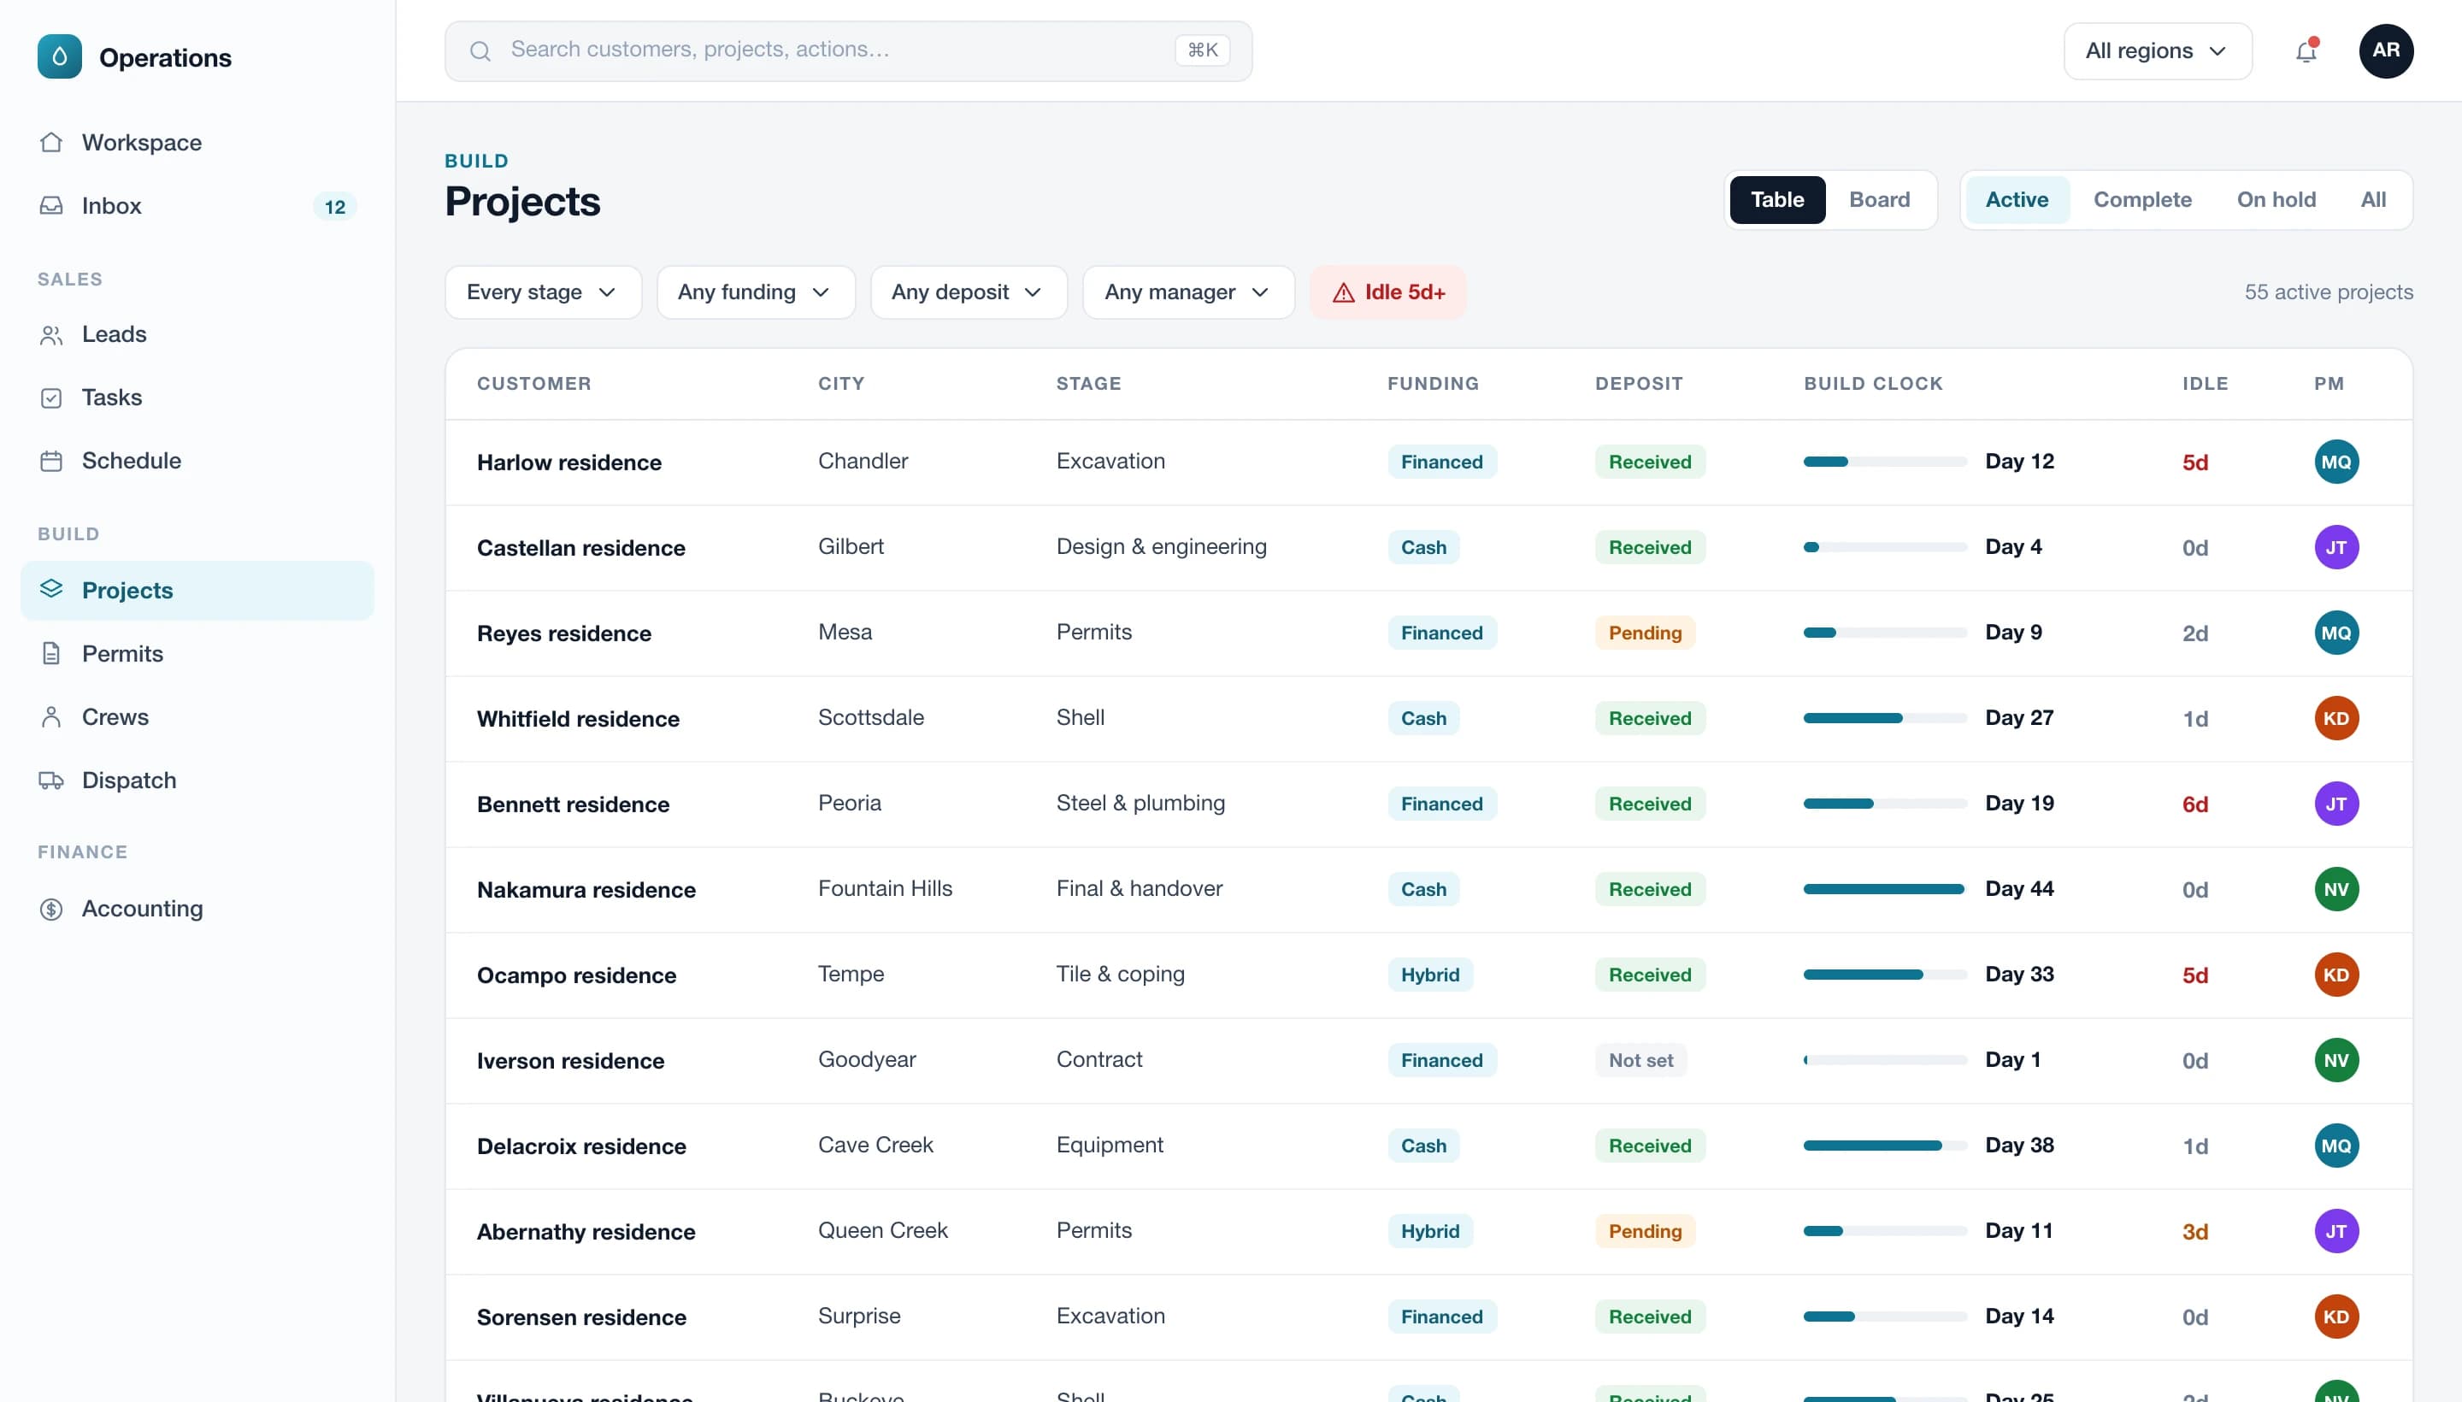Toggle the Idle 5d+ filter
2462x1402 pixels.
click(x=1387, y=292)
